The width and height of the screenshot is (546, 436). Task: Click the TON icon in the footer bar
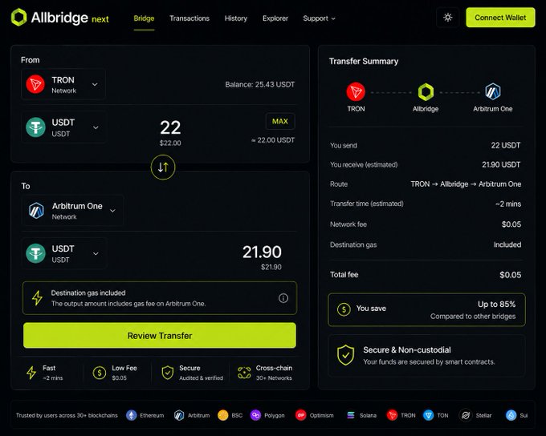[428, 415]
